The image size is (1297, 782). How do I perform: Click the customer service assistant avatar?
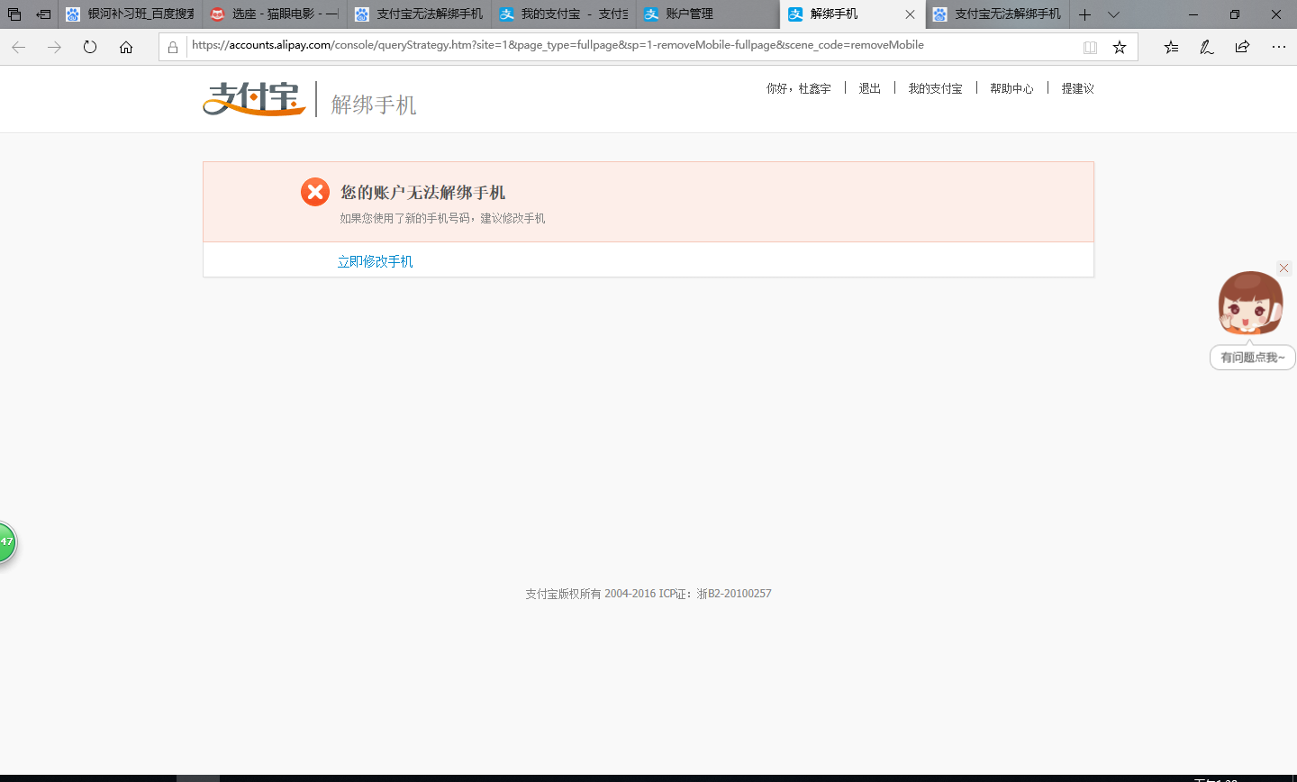click(1251, 304)
